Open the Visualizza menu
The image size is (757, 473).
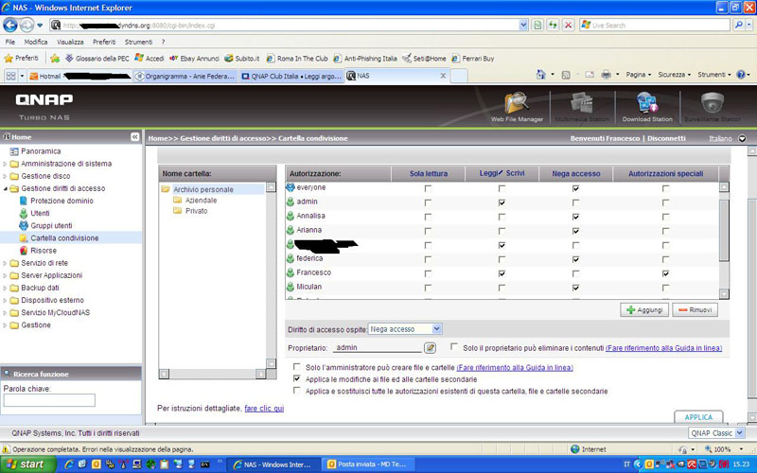[70, 43]
